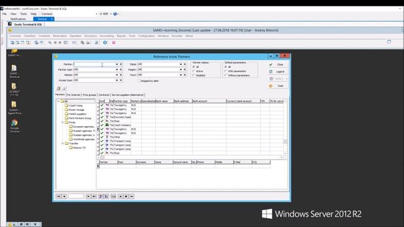This screenshot has height=227, width=404.
Task: Click the up-arrow edit record button
Action: point(121,196)
